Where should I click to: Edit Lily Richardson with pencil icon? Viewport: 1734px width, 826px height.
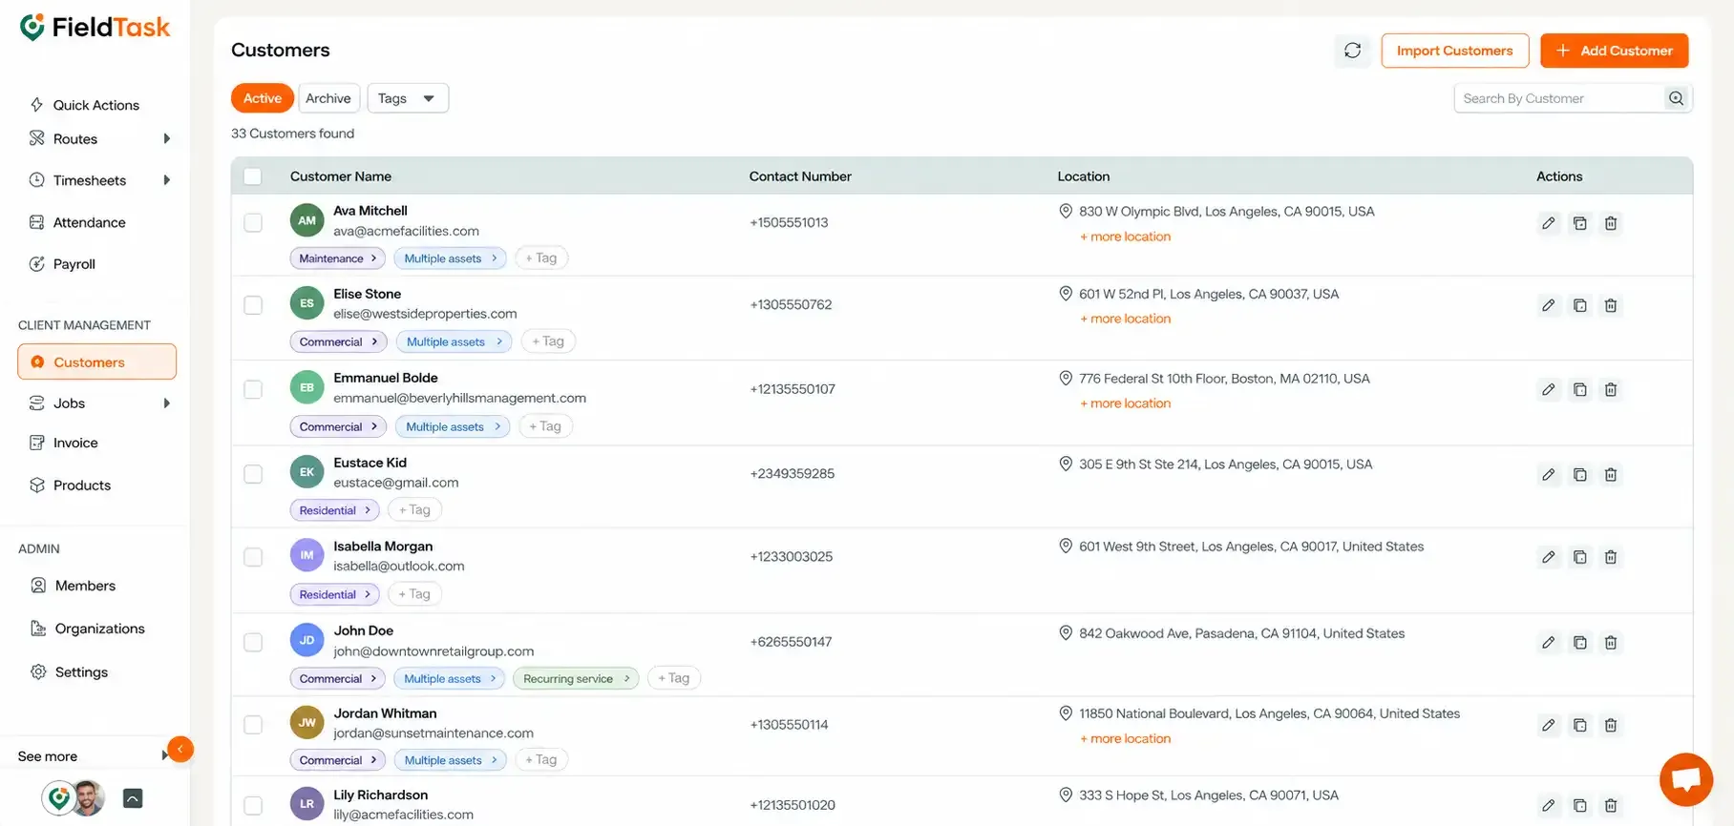pos(1549,805)
